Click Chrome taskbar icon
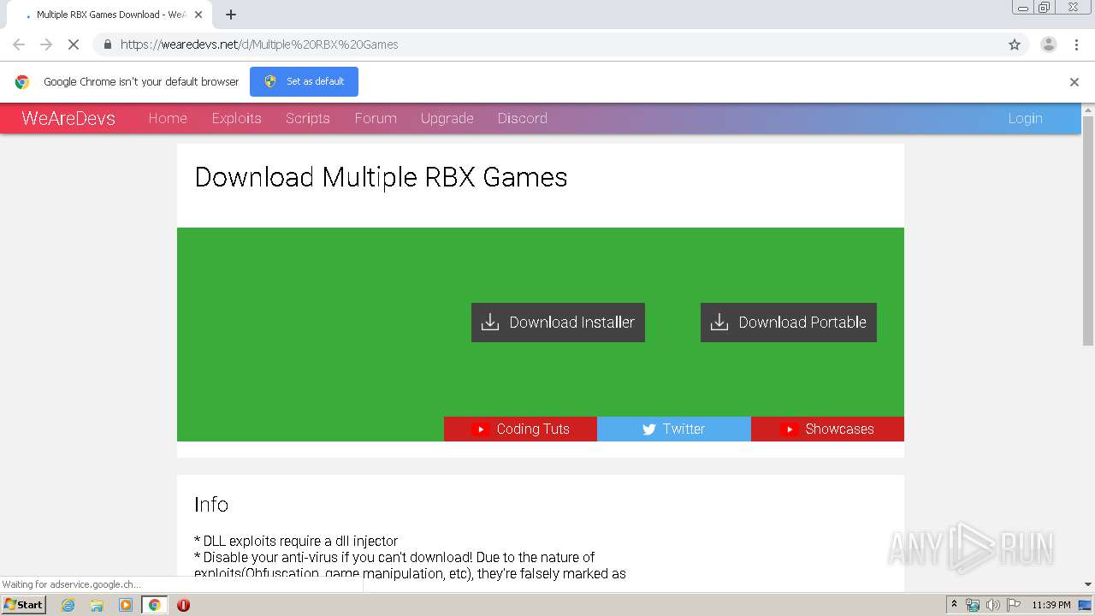The width and height of the screenshot is (1095, 616). click(x=154, y=605)
